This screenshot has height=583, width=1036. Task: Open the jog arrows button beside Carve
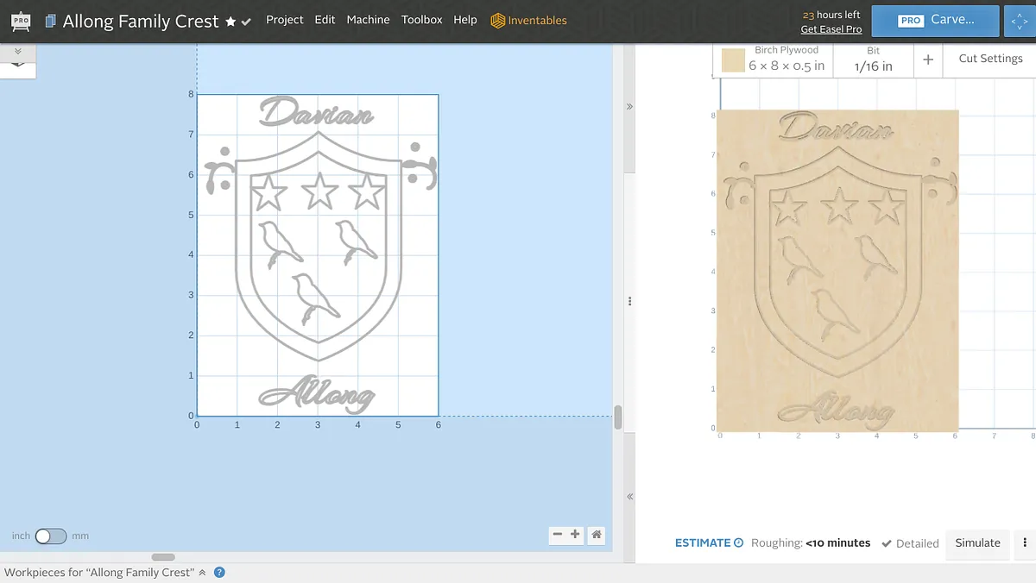[1020, 21]
